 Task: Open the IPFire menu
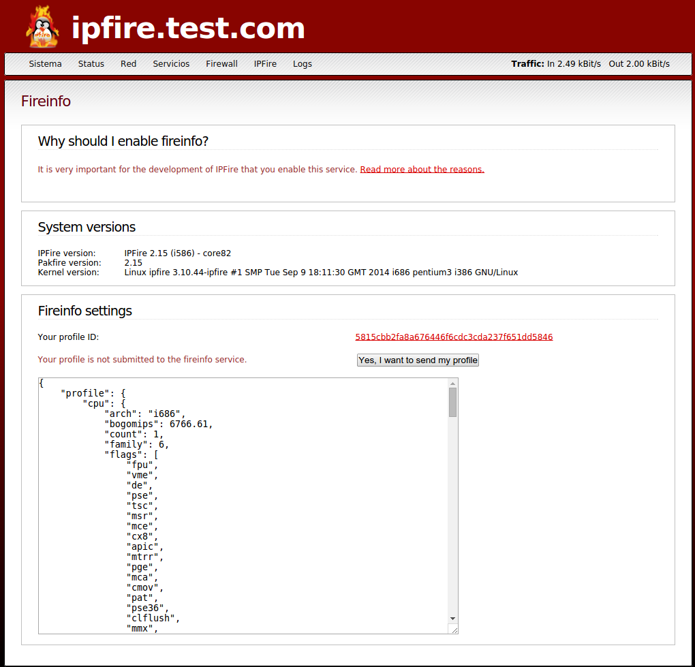pos(265,63)
